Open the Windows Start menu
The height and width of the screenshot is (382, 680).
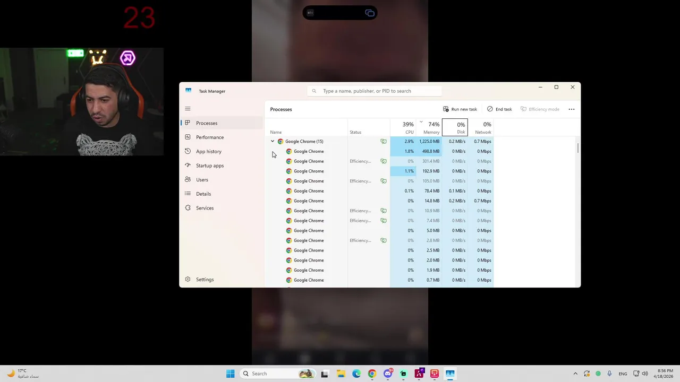click(230, 374)
